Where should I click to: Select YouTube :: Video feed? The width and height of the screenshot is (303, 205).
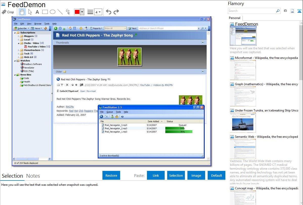(x=37, y=47)
